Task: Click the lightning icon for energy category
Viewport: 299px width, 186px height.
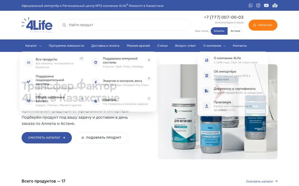Action: point(96,82)
